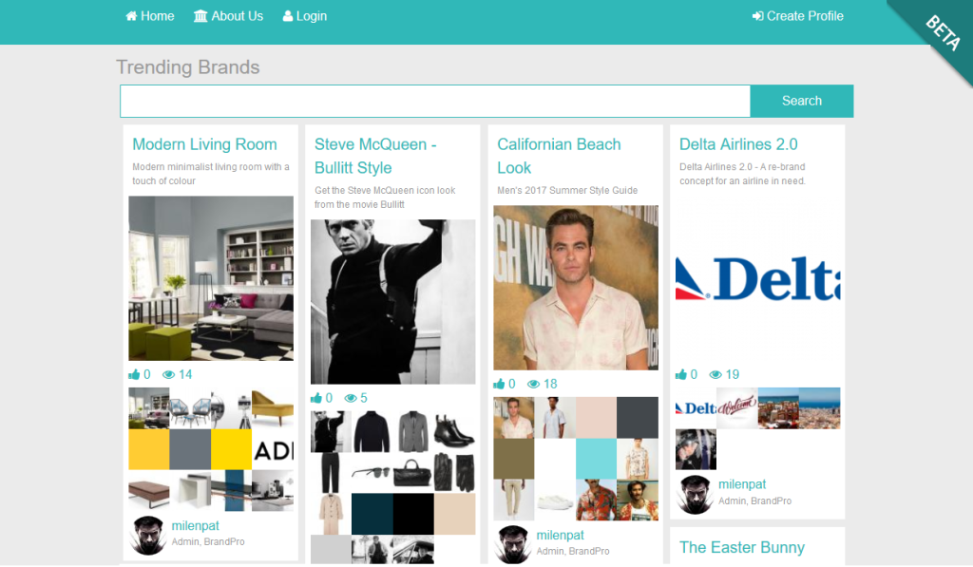Click Create Profile link
The width and height of the screenshot is (973, 567).
click(798, 16)
